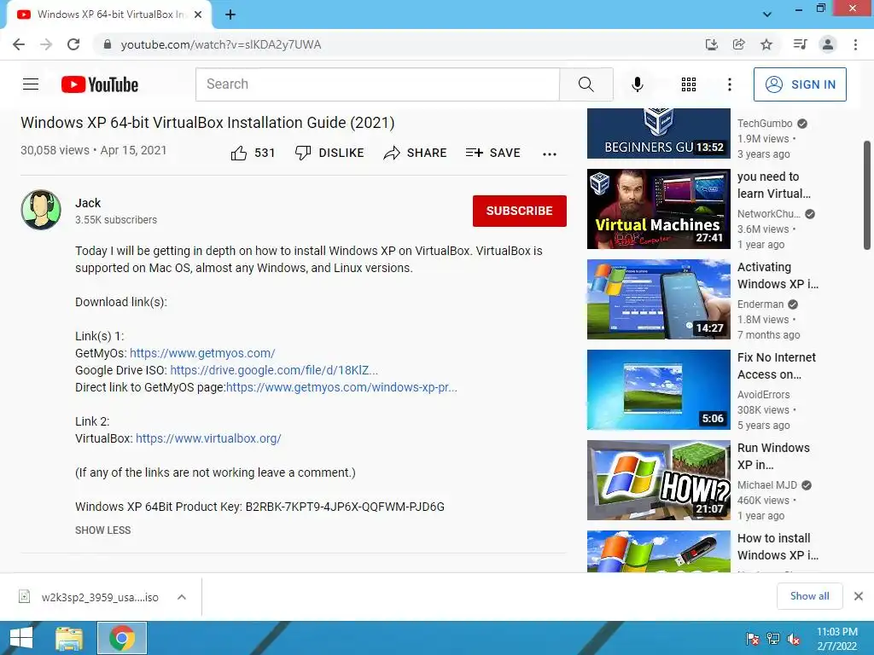Screen dimensions: 874x655
Task: Open the Google Drive ISO link
Action: 274,370
